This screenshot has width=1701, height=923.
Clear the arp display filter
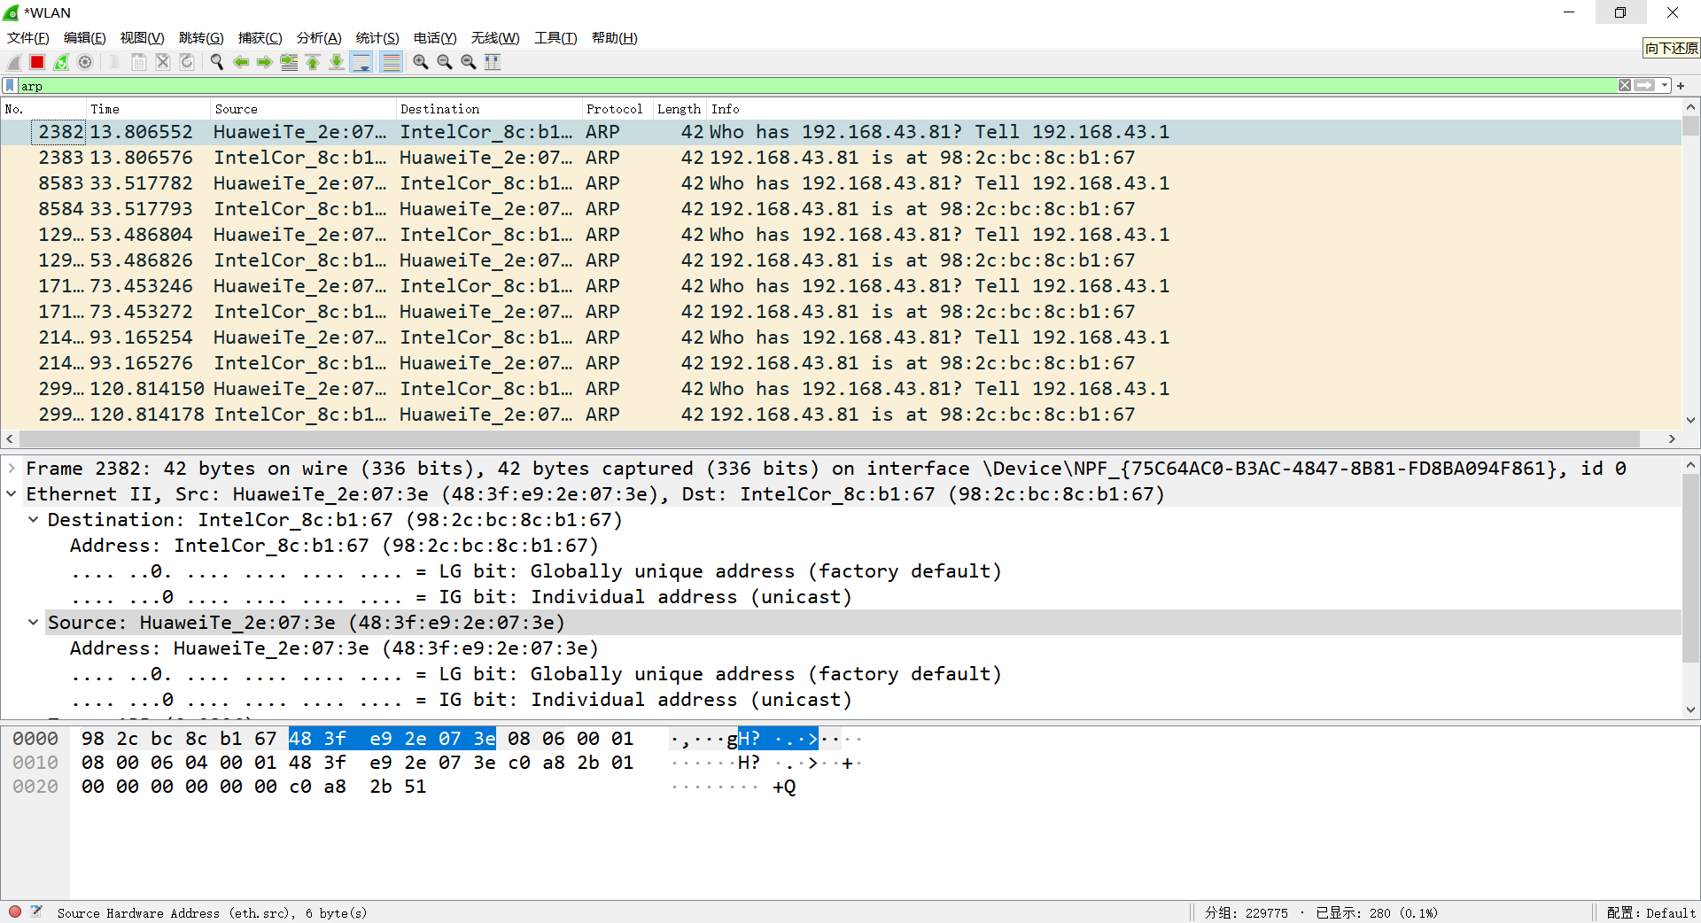coord(1625,86)
